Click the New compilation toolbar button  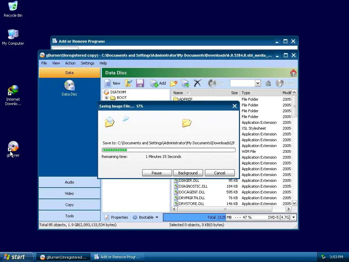(x=112, y=83)
